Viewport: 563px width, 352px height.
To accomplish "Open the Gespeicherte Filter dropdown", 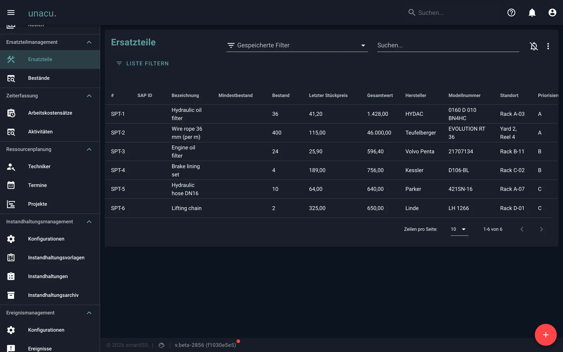I will pos(297,45).
